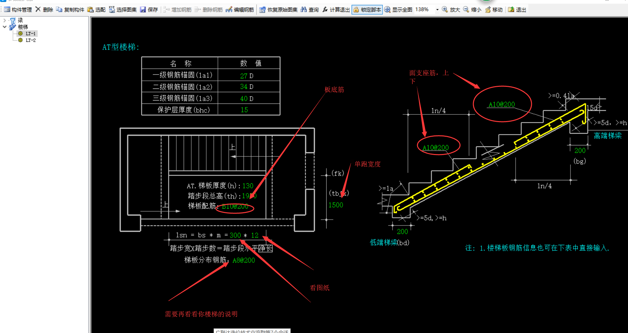The image size is (628, 333).
Task: Open the 选配 matching tool
Action: click(x=96, y=10)
